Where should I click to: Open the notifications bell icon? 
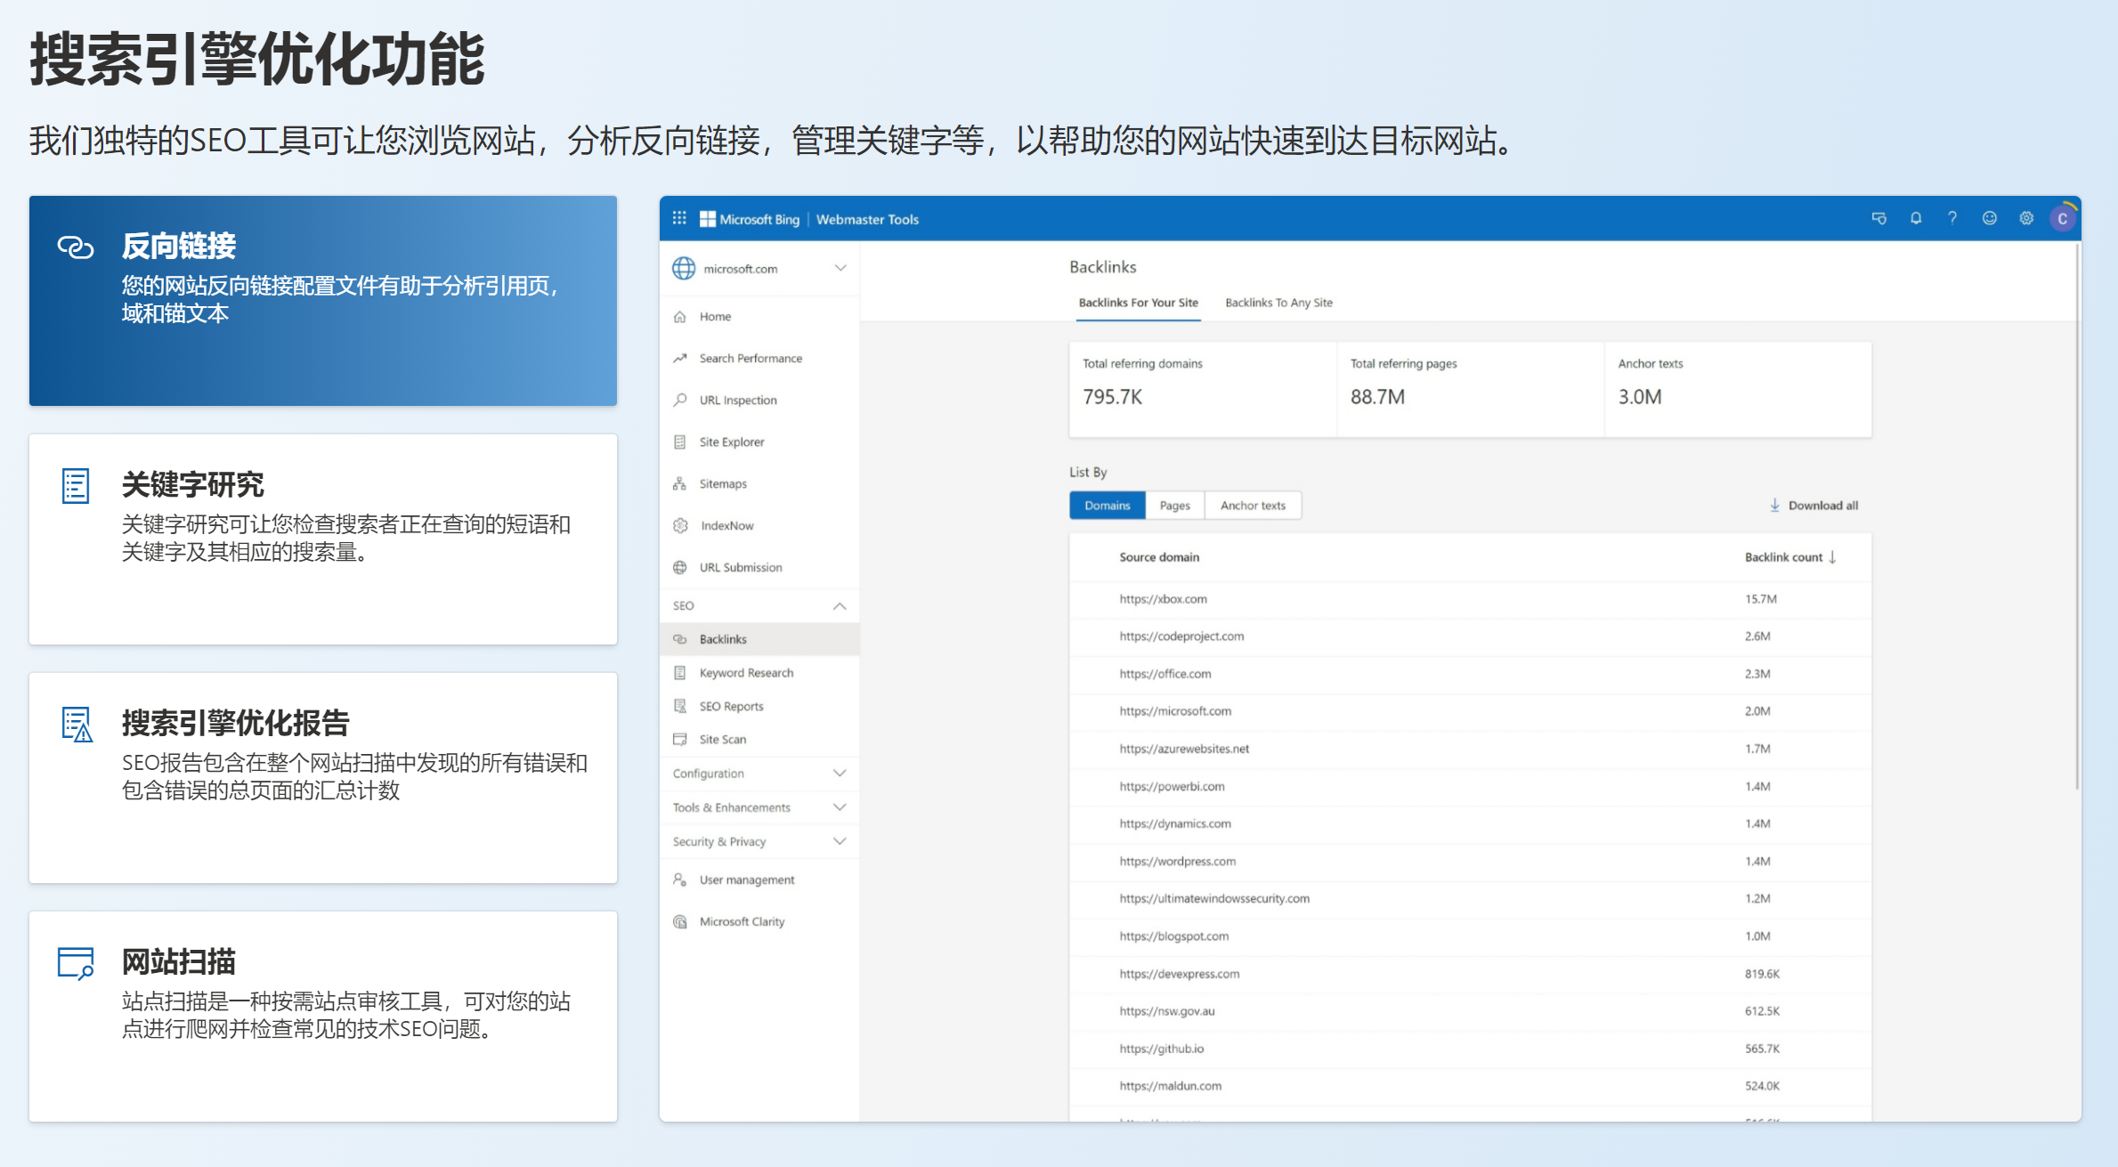1916,218
